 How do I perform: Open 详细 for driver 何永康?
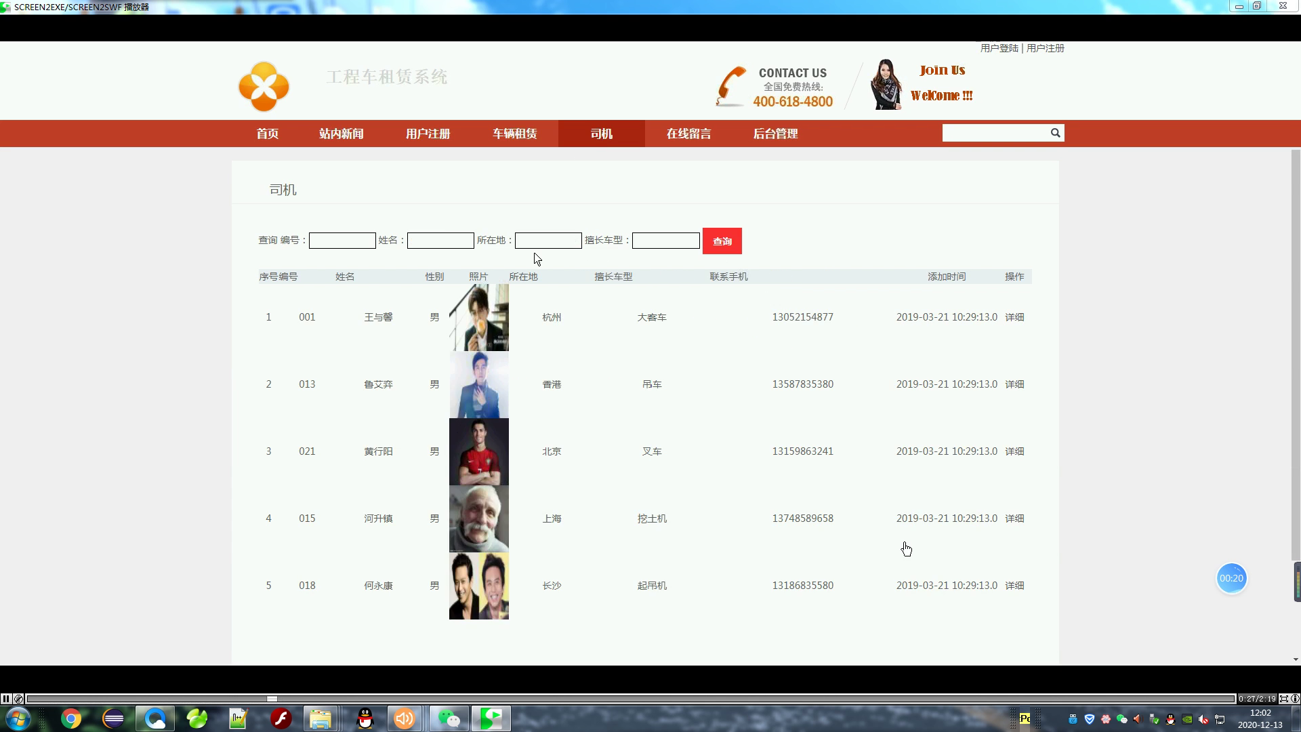tap(1014, 586)
